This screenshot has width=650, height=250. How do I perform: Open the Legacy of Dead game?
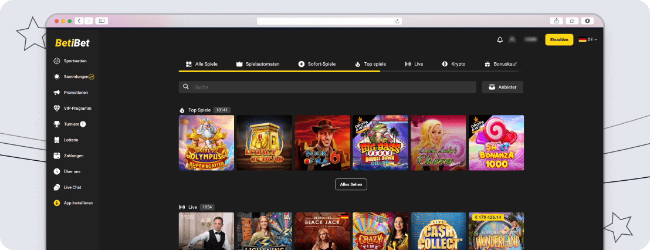265,143
